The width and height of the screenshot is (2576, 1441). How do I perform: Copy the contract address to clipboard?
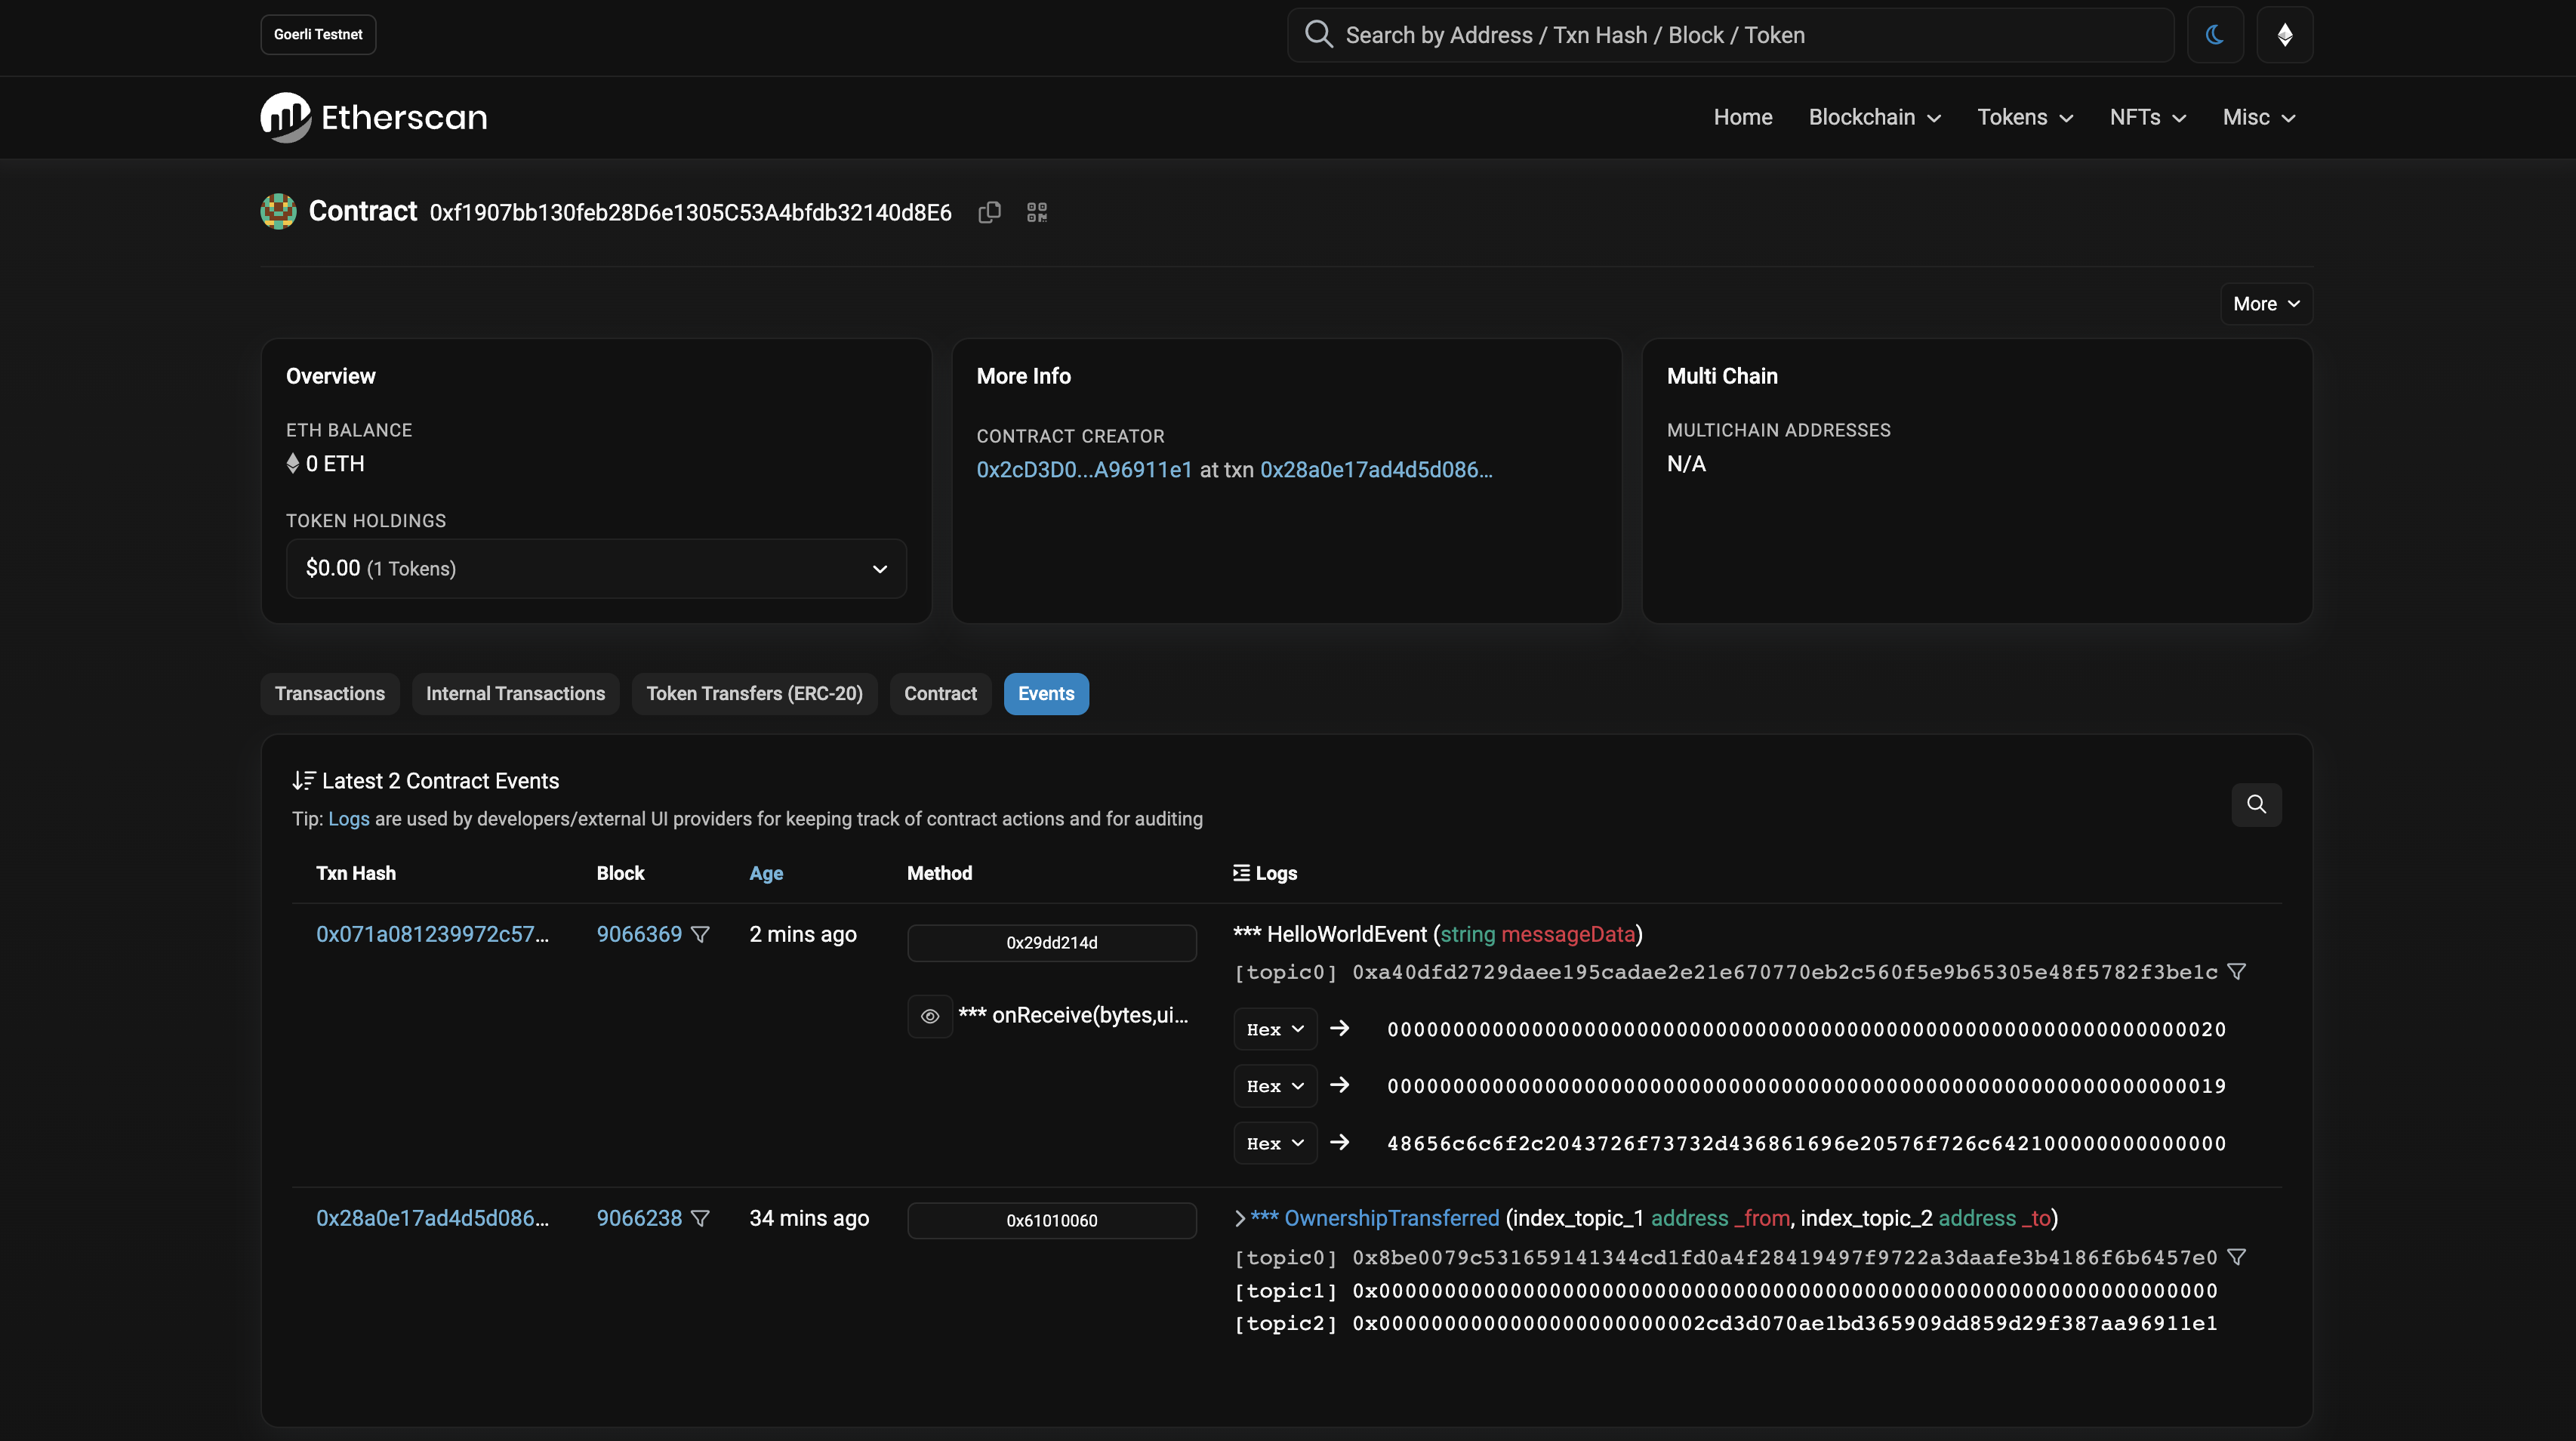point(989,212)
